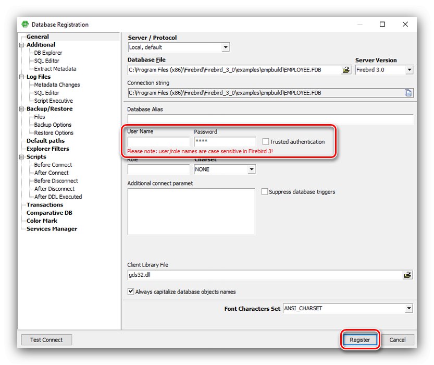Open Restore Options page
The width and height of the screenshot is (434, 365).
[x=54, y=133]
